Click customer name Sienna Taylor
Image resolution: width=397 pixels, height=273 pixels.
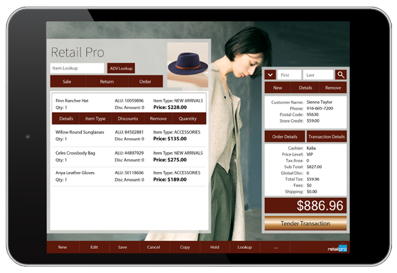point(319,102)
